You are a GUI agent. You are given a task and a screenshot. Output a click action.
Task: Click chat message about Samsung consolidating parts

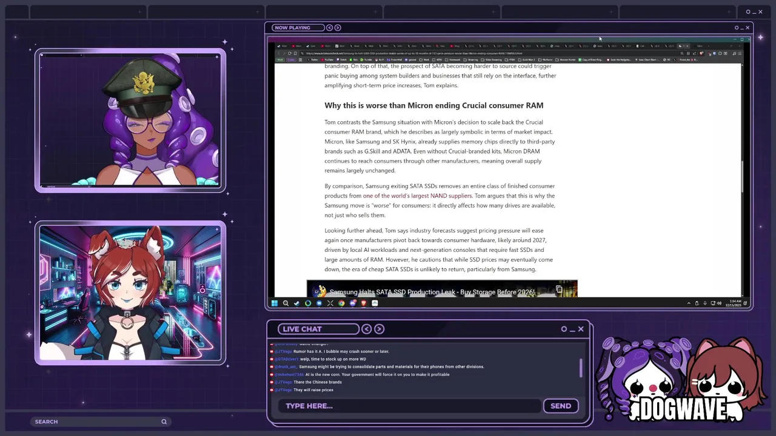point(392,366)
